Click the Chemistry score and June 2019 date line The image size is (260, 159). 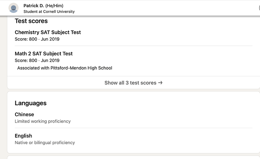tap(37, 39)
